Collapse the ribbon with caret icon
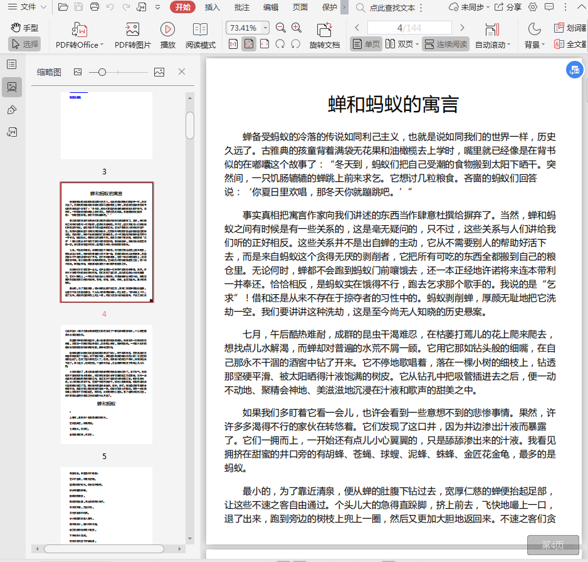The image size is (588, 562). (582, 7)
